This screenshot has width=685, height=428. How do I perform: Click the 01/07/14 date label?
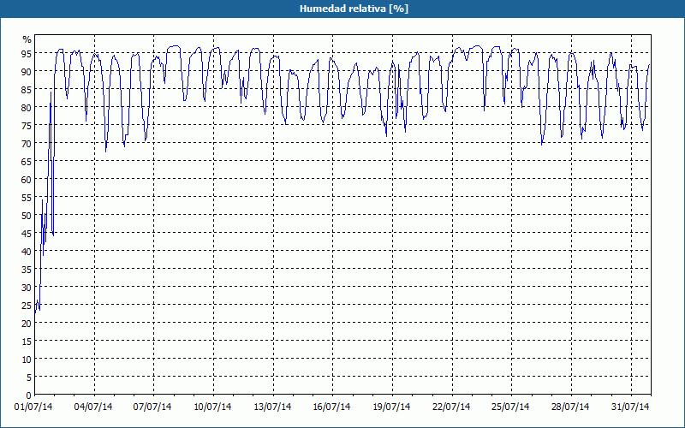(x=33, y=407)
